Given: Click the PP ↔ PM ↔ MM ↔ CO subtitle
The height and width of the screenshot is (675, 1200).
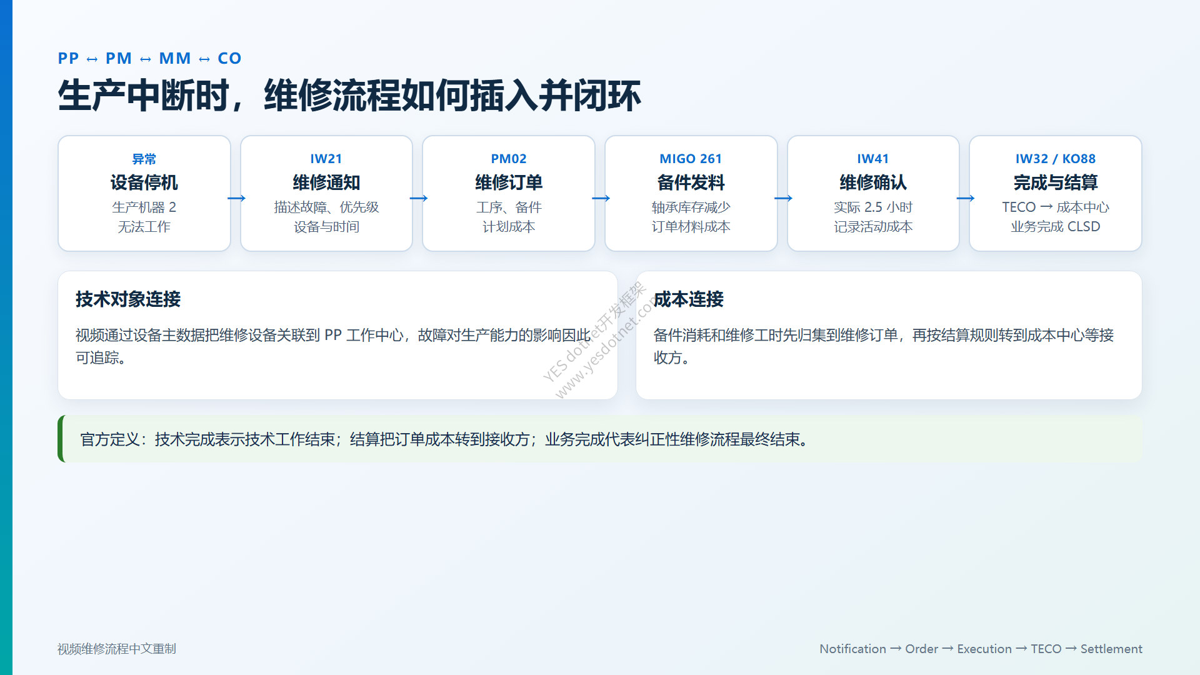Looking at the screenshot, I should click(x=149, y=58).
